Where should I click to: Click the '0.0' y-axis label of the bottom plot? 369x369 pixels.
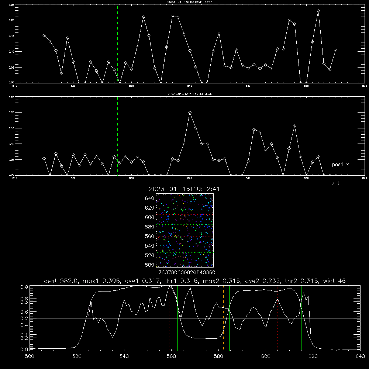point(24,350)
